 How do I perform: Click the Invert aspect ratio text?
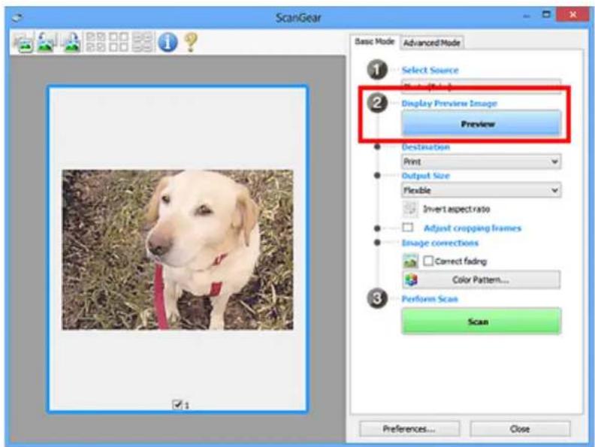[457, 209]
